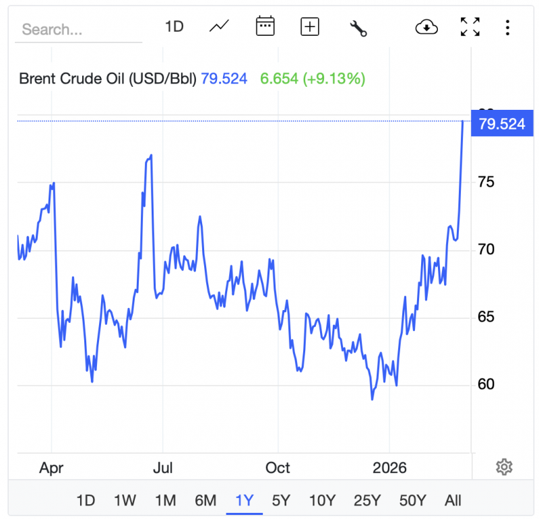Toggle fullscreen with the expand arrows icon
The height and width of the screenshot is (519, 539).
470,27
